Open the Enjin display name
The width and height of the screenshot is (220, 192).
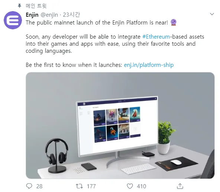coord(32,15)
